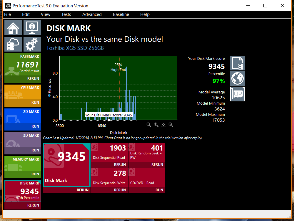This screenshot has width=294, height=221.
Task: Open the Tests menu
Action: (x=66, y=14)
